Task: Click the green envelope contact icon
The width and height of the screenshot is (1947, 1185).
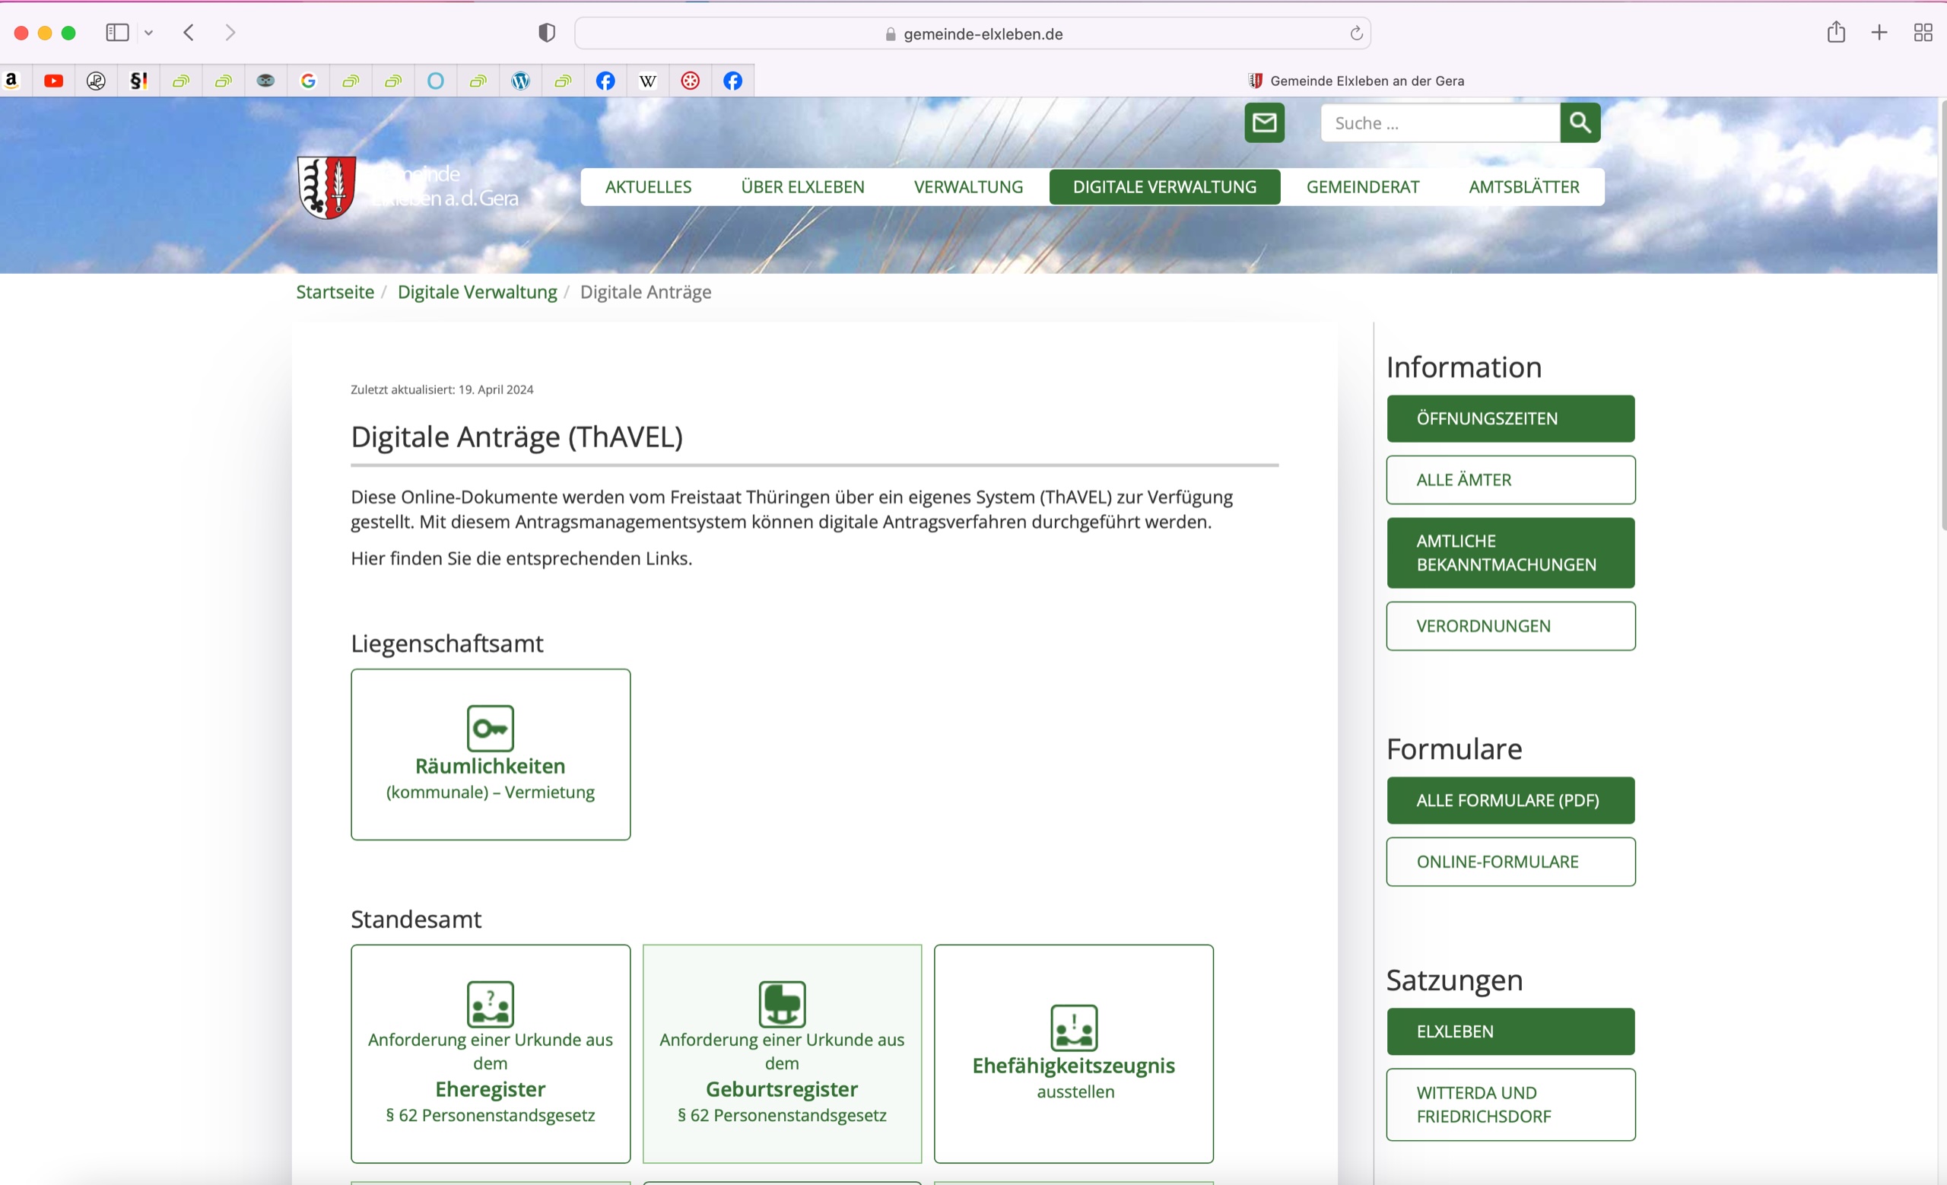Action: coord(1263,122)
